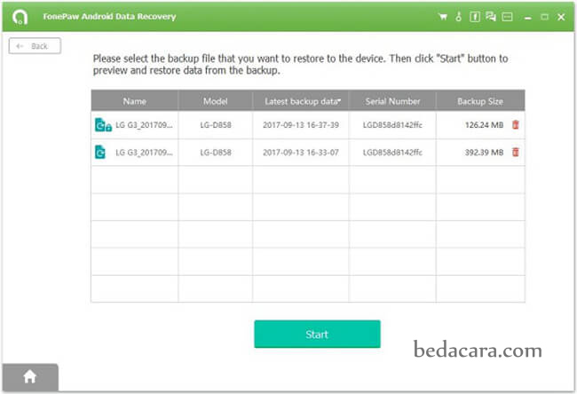The width and height of the screenshot is (577, 394).
Task: Go back using the Back button
Action: pyautogui.click(x=35, y=46)
